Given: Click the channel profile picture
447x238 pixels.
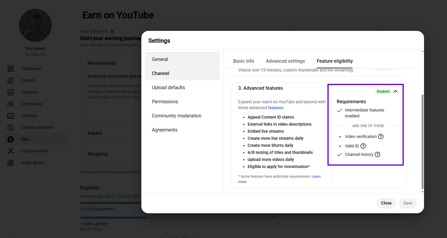Looking at the screenshot, I should tap(35, 25).
